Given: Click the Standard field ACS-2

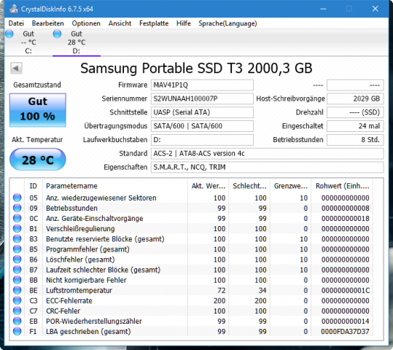Looking at the screenshot, I should [x=267, y=153].
